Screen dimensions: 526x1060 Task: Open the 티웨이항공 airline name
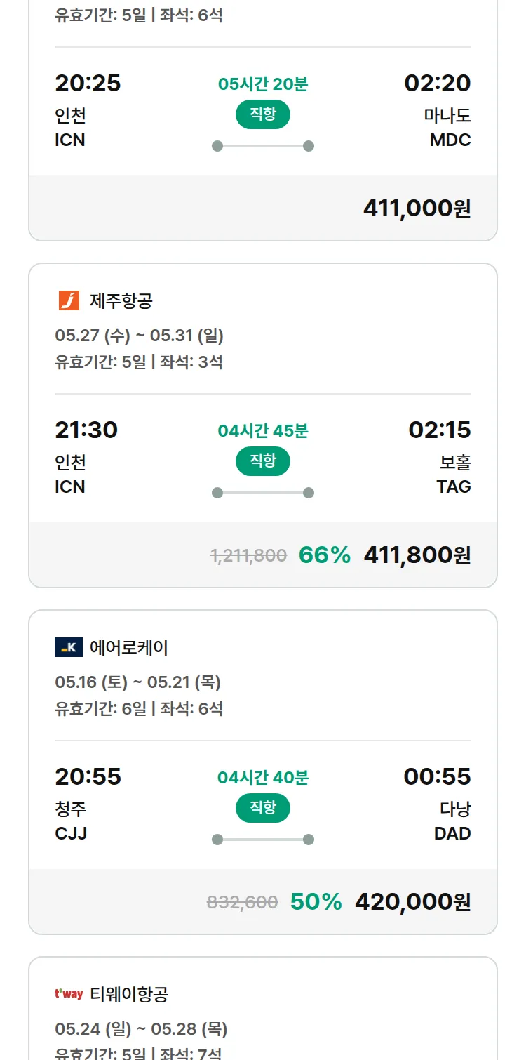tap(129, 995)
